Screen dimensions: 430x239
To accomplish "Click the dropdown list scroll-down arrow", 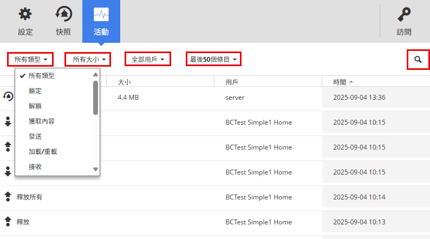I will tap(96, 169).
